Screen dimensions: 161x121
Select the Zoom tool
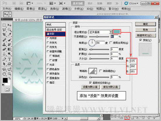9,74
